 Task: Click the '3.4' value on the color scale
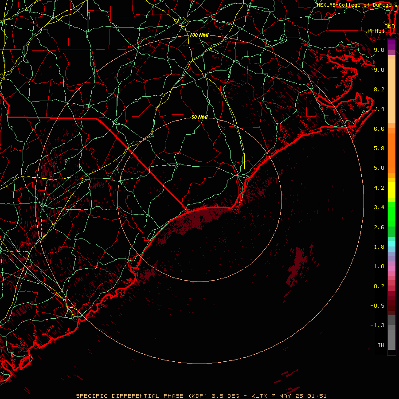coord(379,207)
